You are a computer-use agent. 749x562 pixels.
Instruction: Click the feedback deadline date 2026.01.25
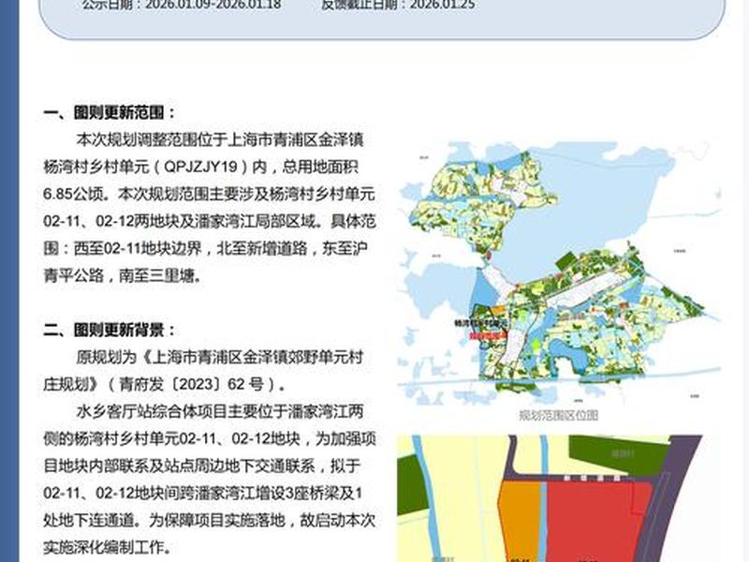tap(442, 5)
